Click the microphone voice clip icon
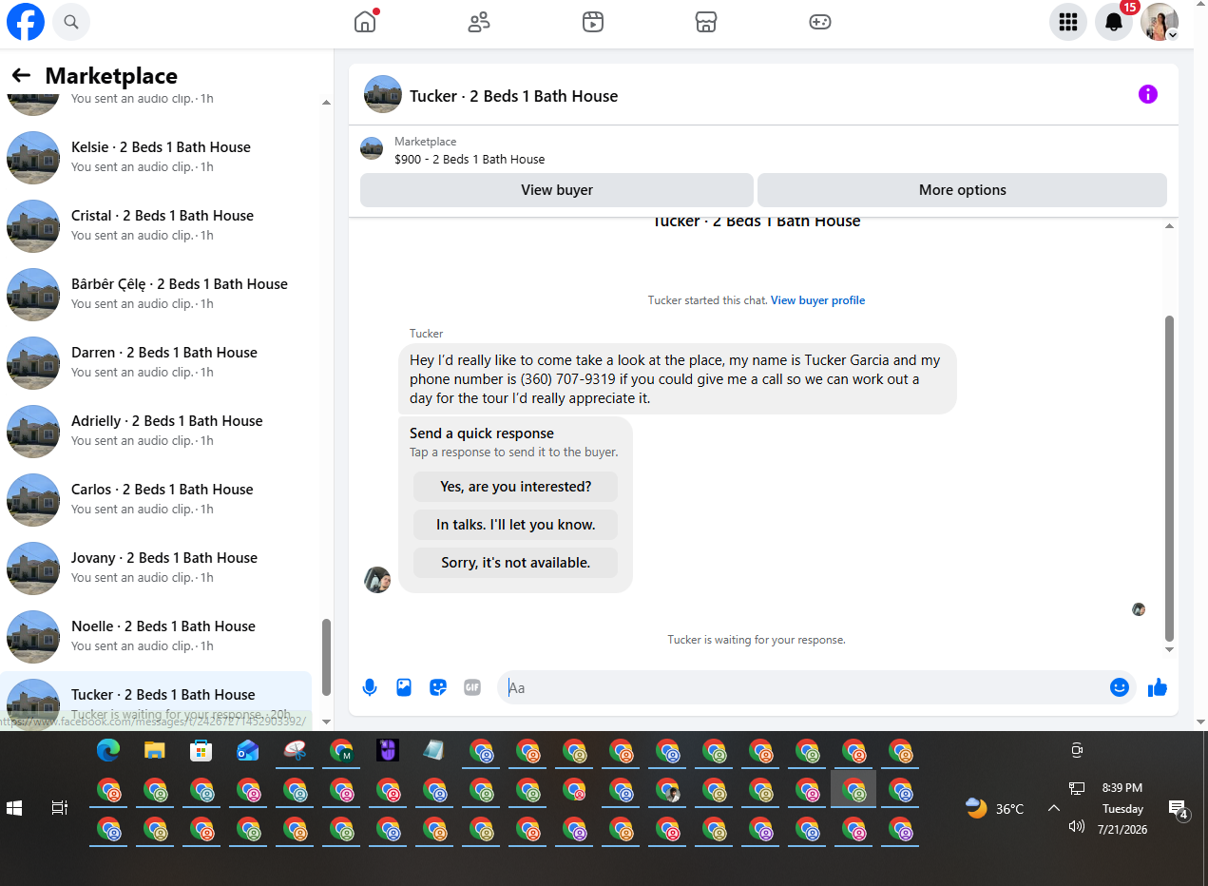 pos(370,687)
